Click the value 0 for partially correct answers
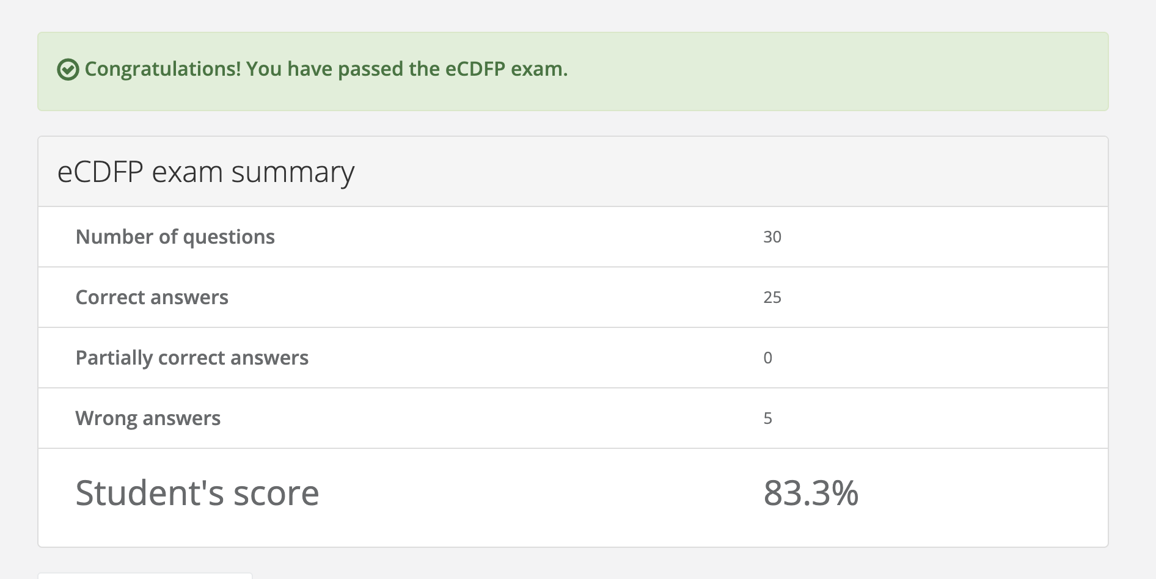 (768, 358)
